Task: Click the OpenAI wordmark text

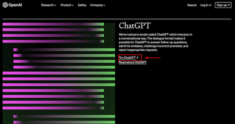Action: [15, 5]
